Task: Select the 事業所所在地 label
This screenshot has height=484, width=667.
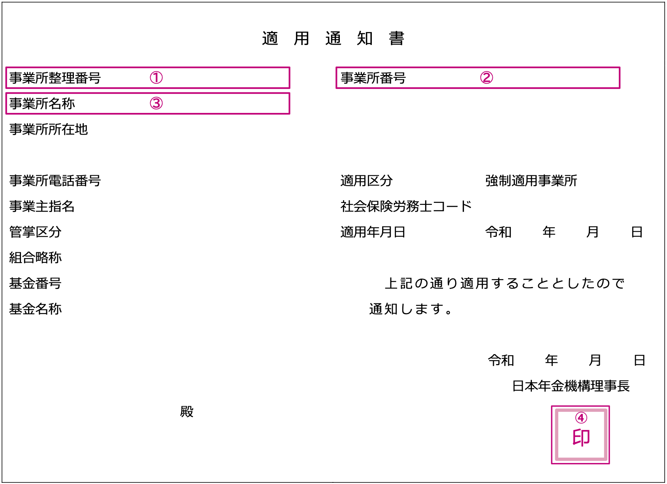Action: 48,129
